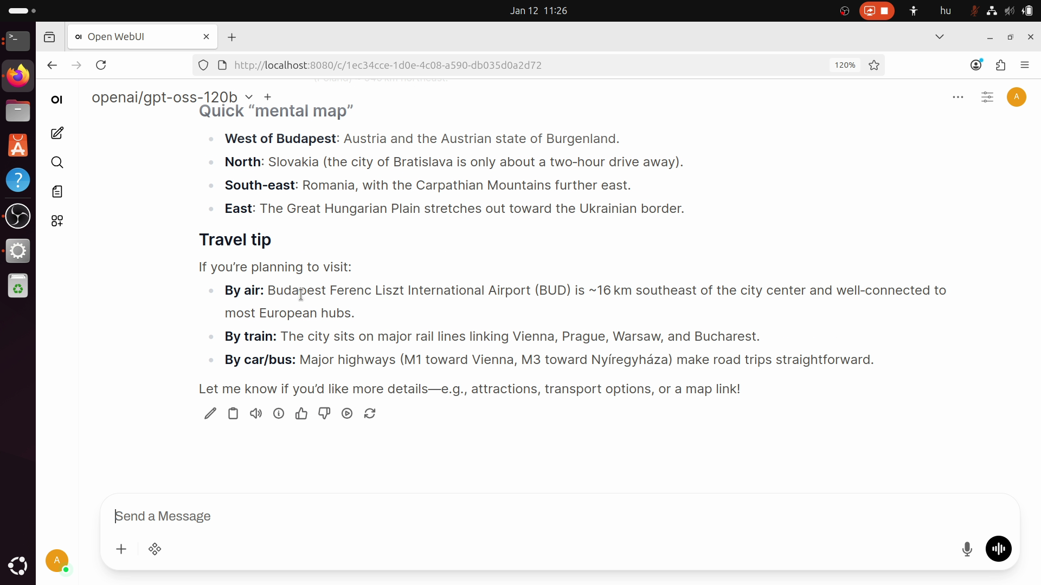Open generation info icon
1041x585 pixels.
pos(279,414)
